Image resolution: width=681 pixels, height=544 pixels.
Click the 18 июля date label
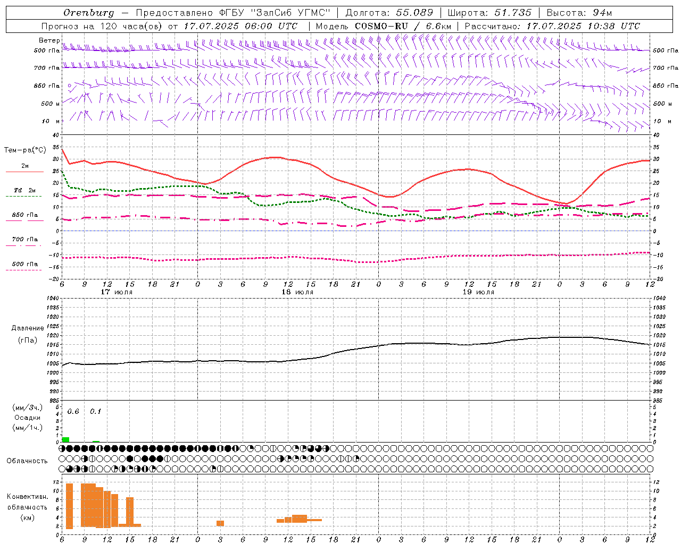pyautogui.click(x=297, y=292)
